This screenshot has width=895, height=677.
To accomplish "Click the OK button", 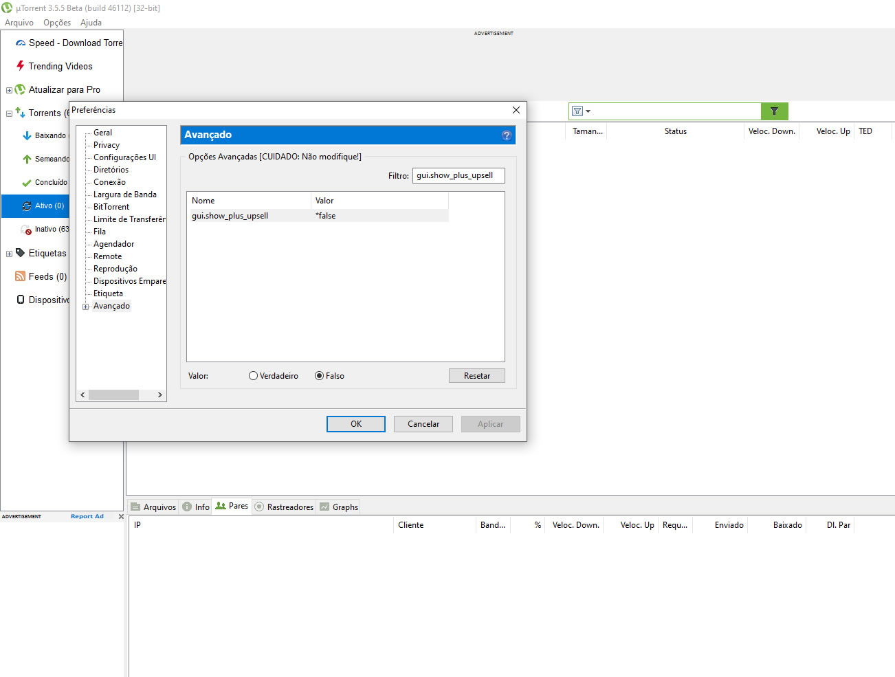I will [x=355, y=424].
